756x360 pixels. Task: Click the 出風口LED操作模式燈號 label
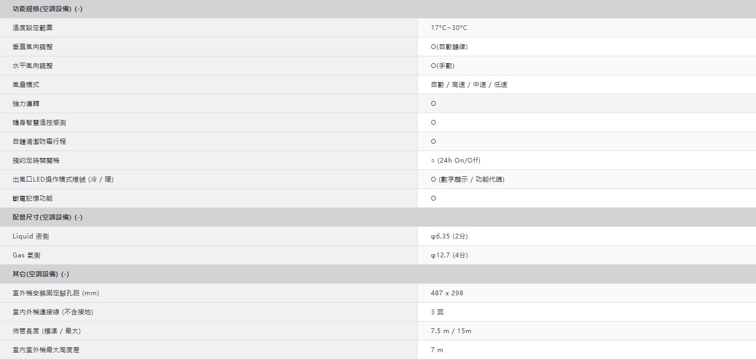click(x=63, y=179)
